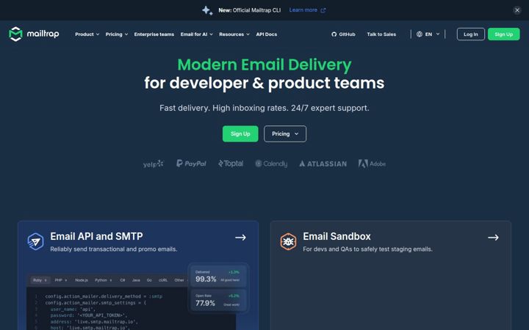Expand the Pricing menu in the navigation bar
This screenshot has height=330, width=529.
(117, 34)
